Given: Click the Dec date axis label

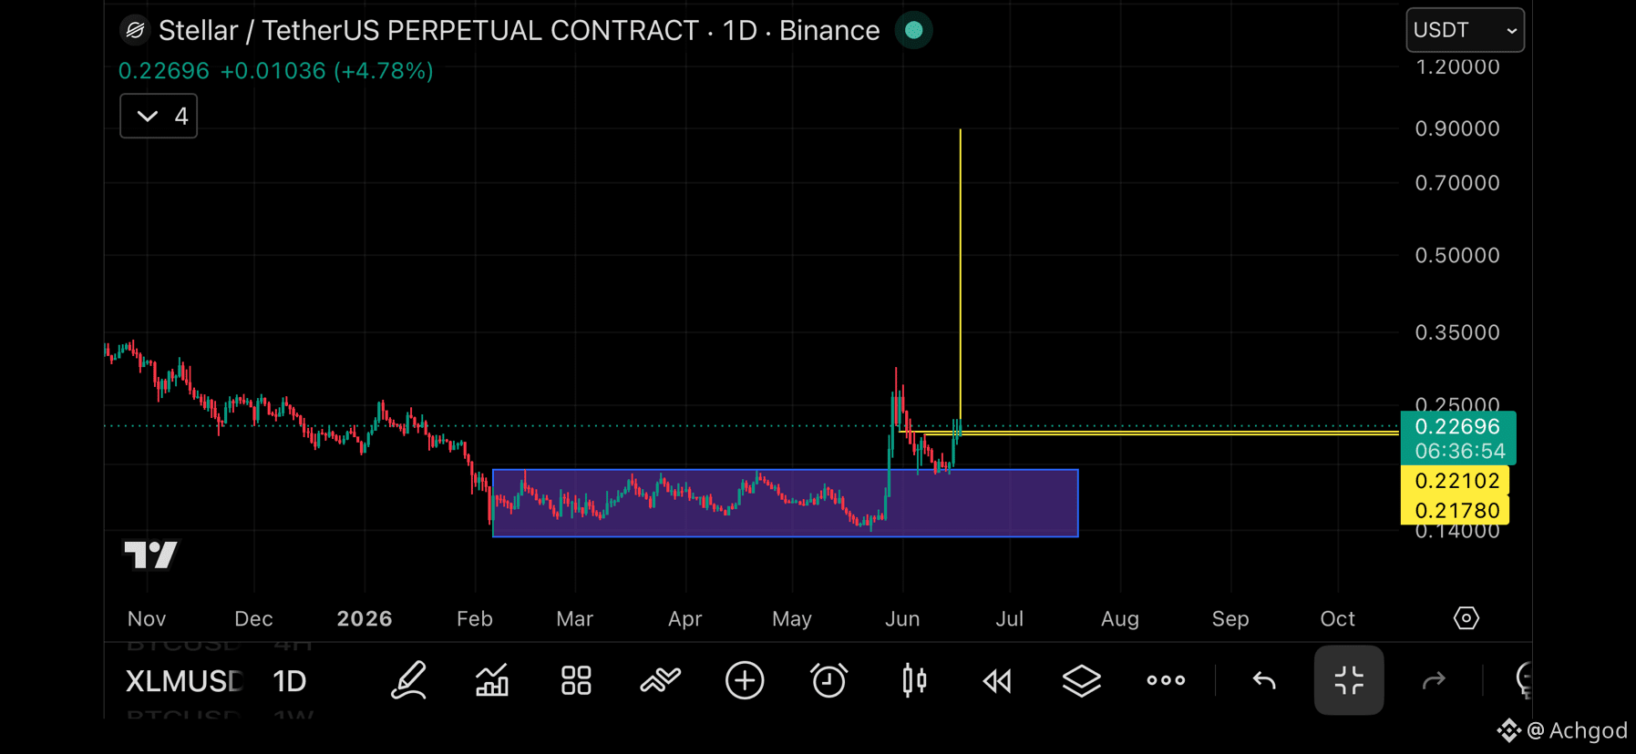Looking at the screenshot, I should [x=253, y=619].
